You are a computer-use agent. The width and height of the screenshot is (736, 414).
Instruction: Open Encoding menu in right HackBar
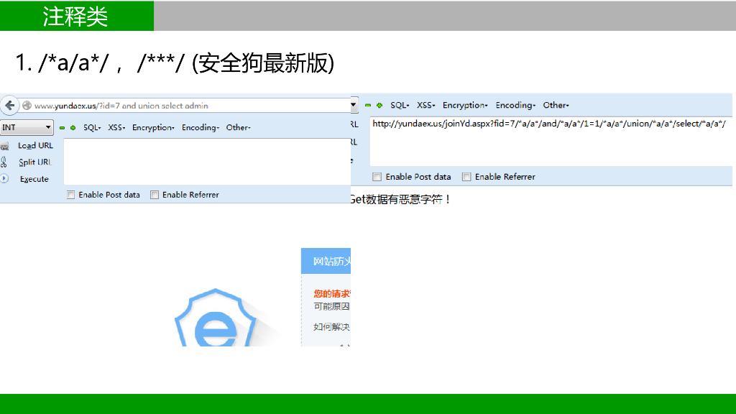pos(515,105)
